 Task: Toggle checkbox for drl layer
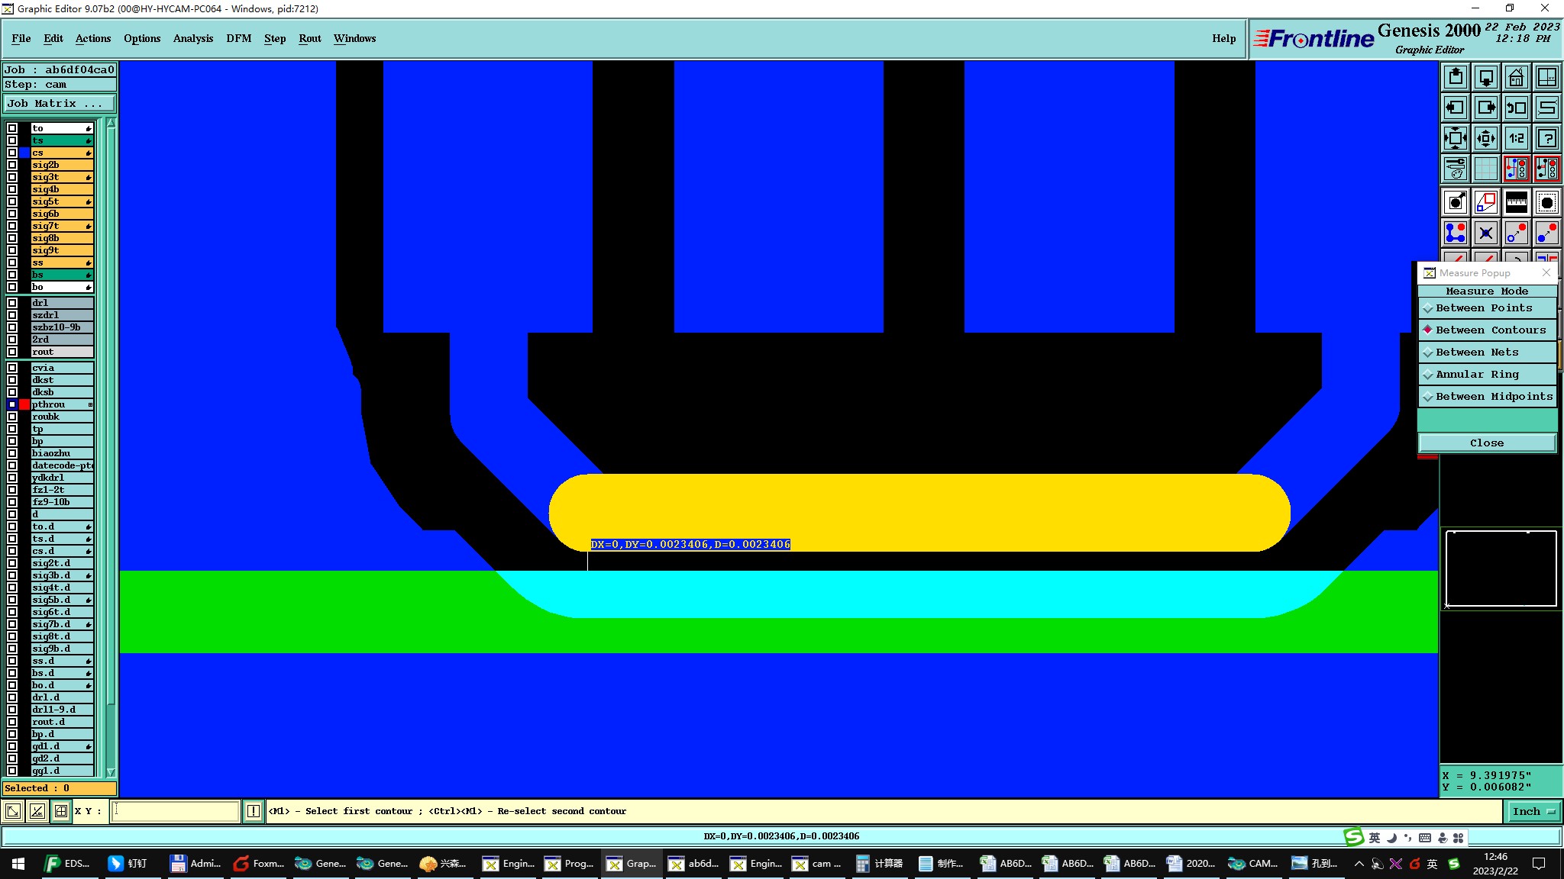[x=12, y=303]
